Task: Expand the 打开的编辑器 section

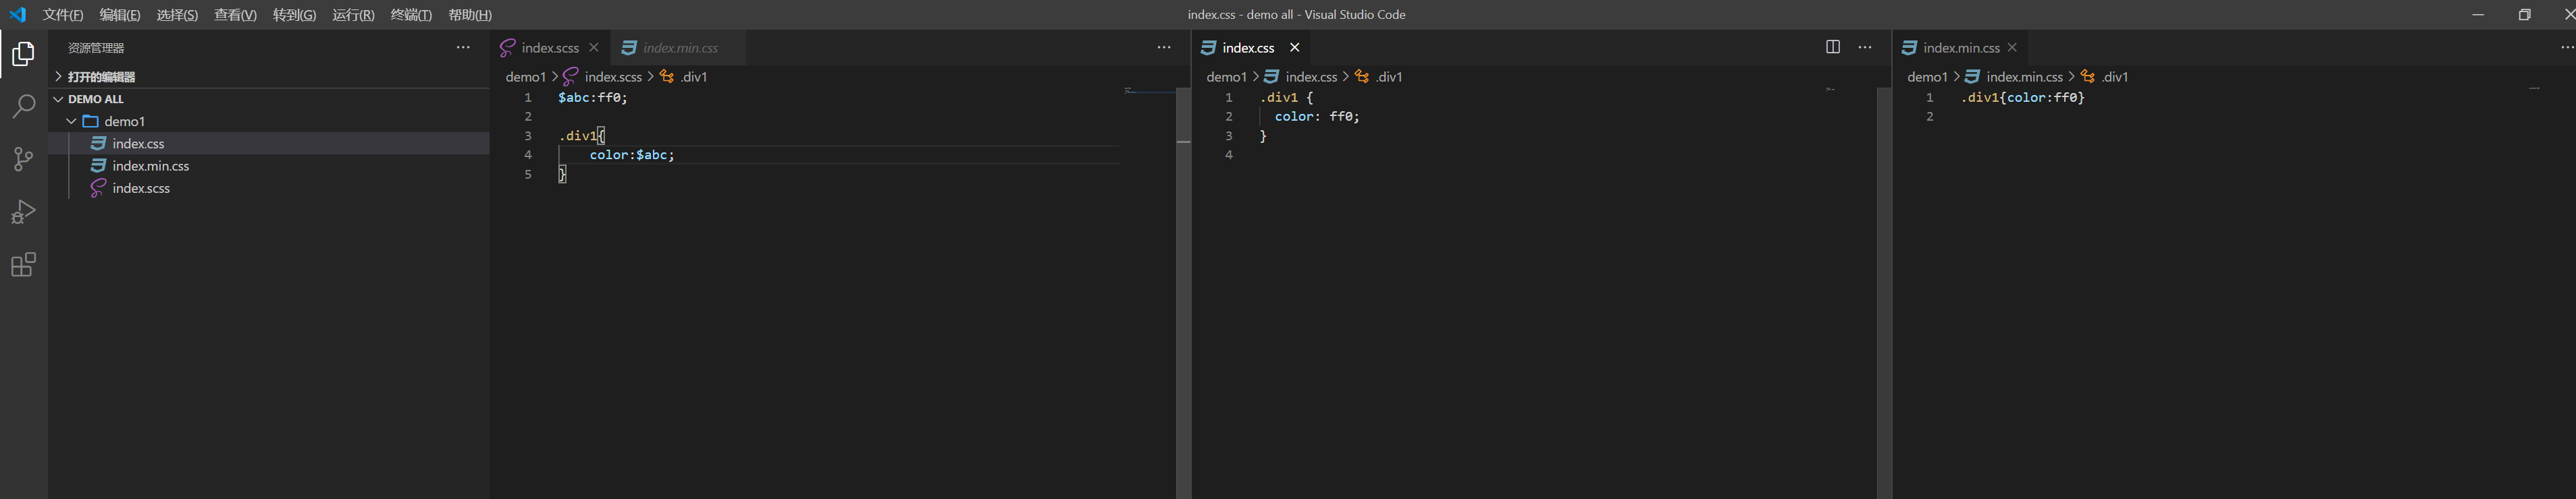Action: (x=269, y=77)
